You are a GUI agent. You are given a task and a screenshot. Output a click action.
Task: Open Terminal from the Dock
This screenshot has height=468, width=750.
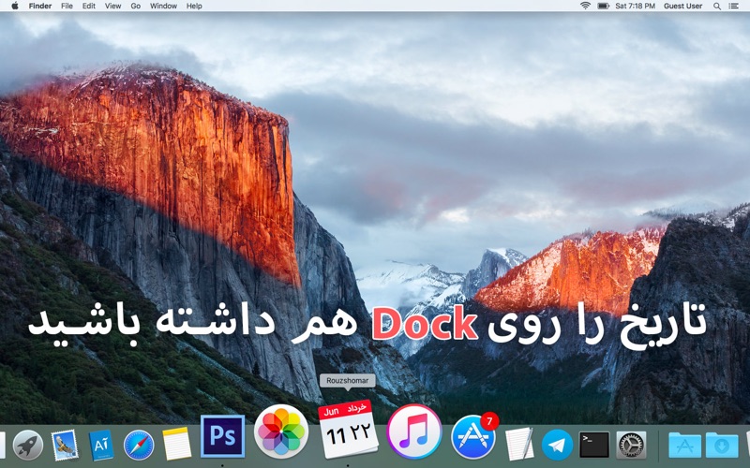click(594, 446)
